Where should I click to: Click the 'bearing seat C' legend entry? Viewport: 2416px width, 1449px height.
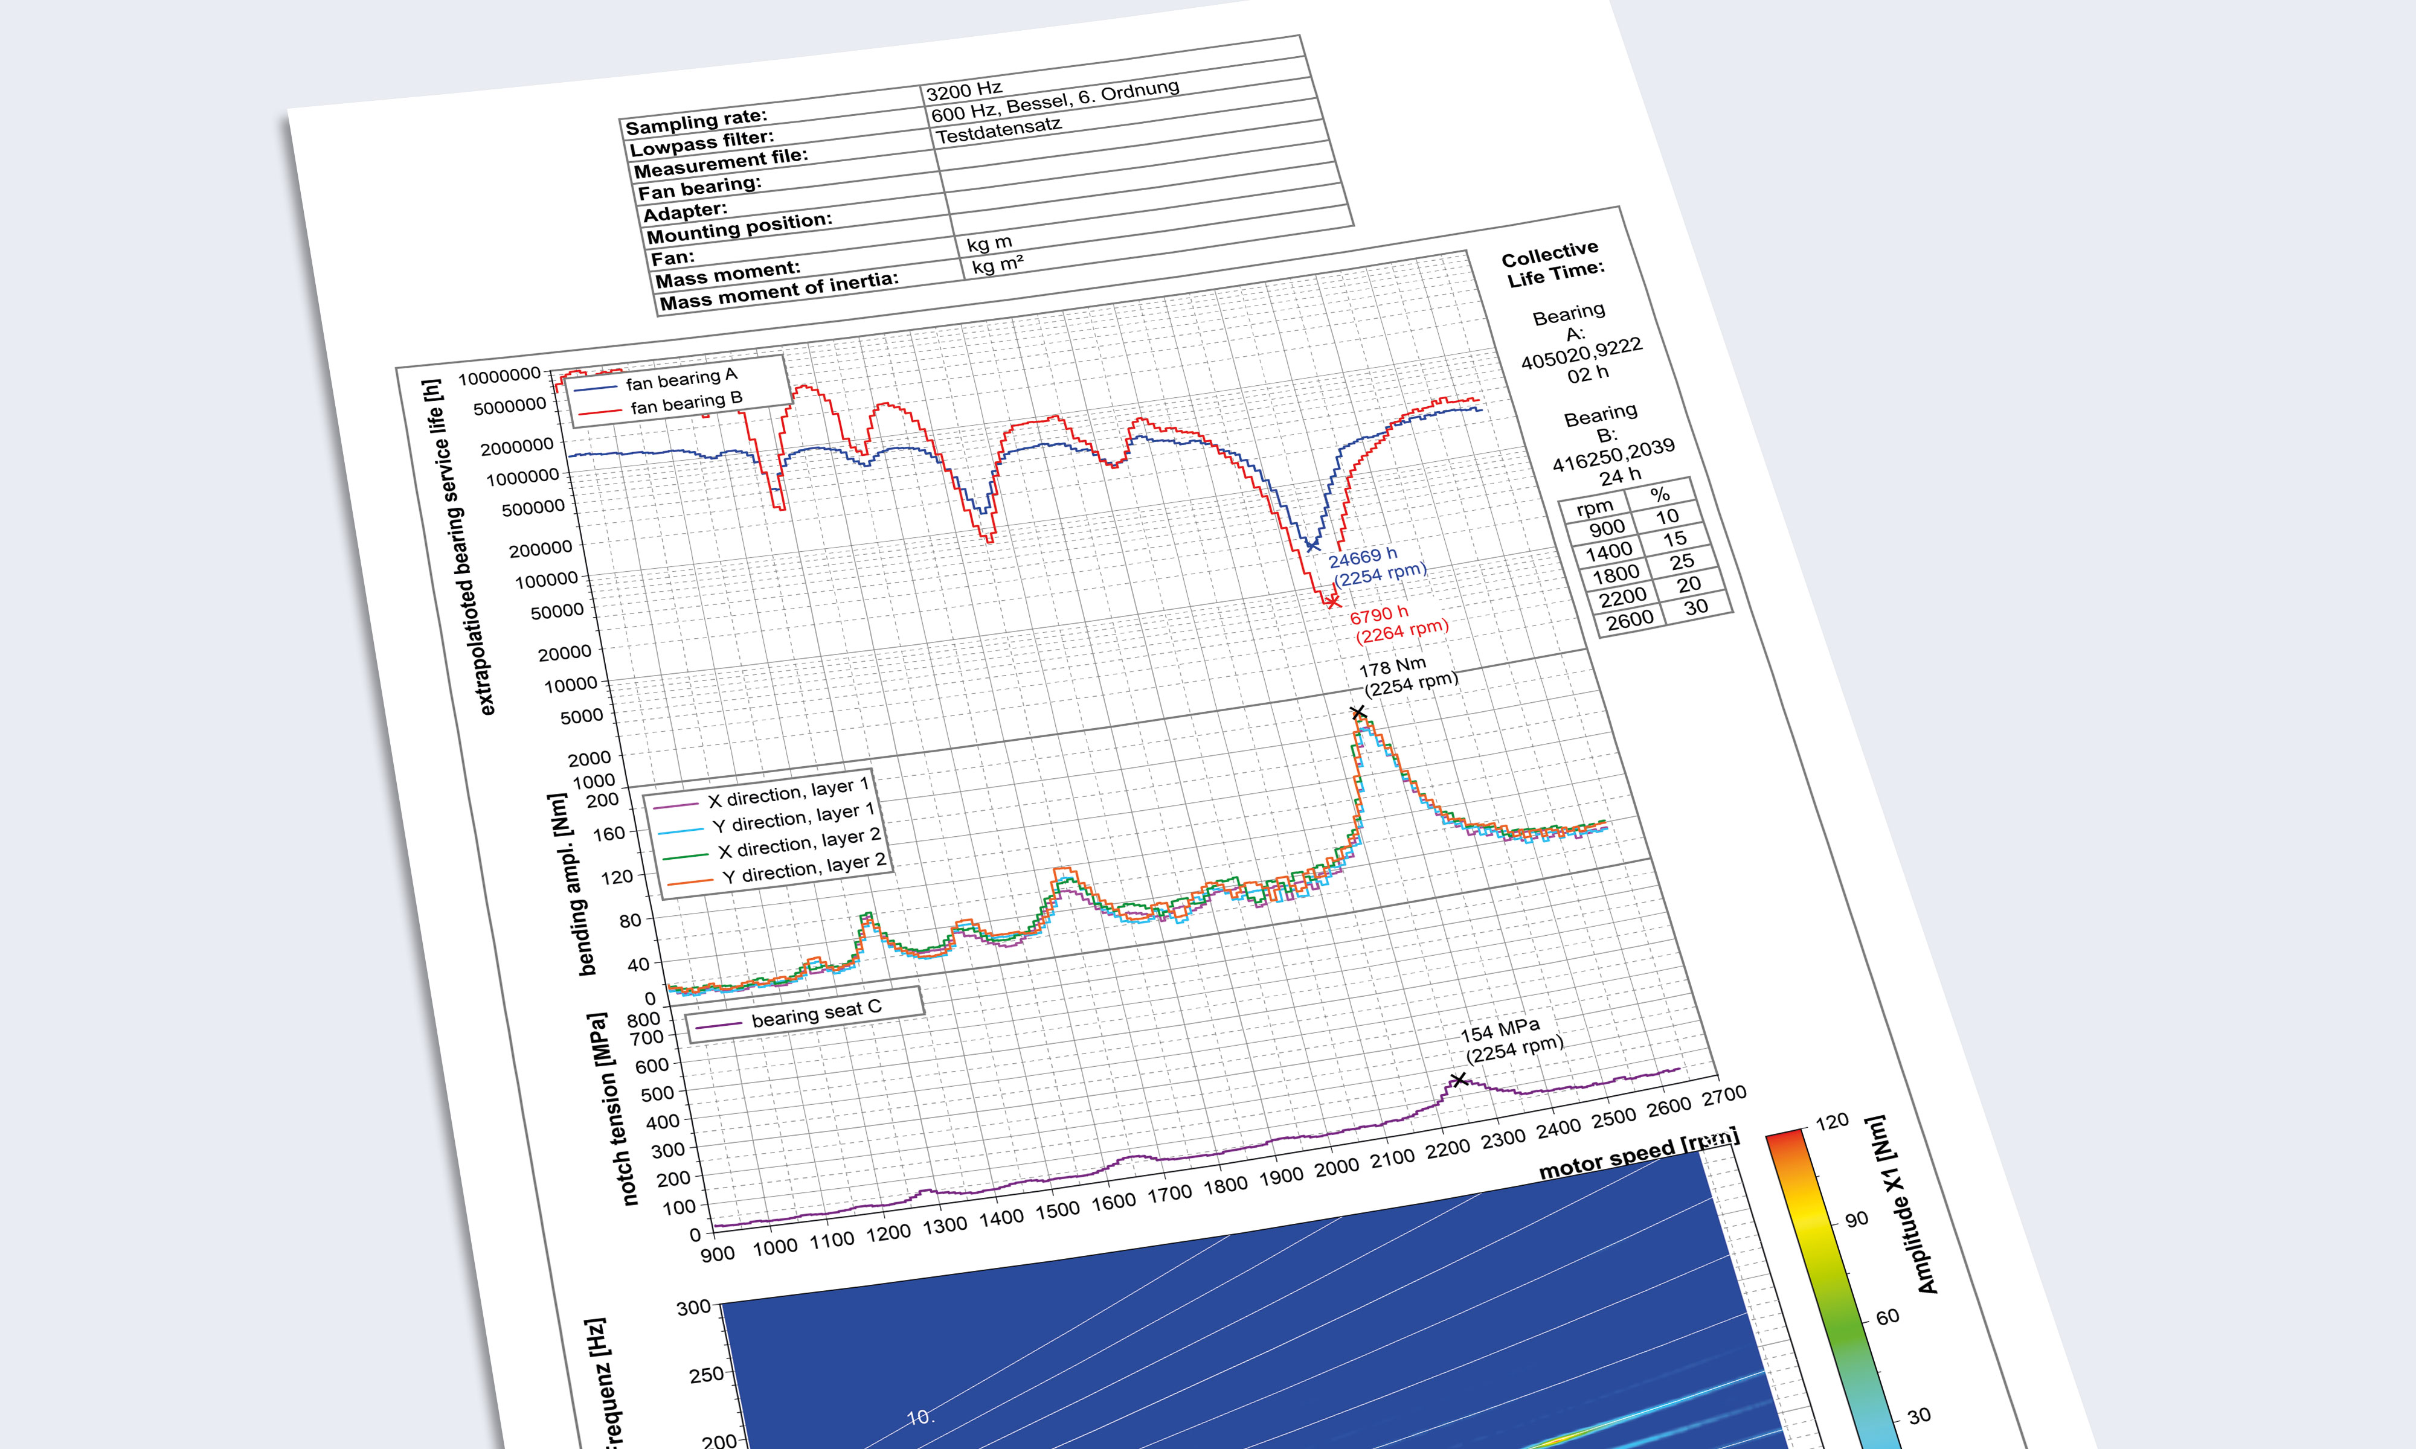coord(789,1016)
